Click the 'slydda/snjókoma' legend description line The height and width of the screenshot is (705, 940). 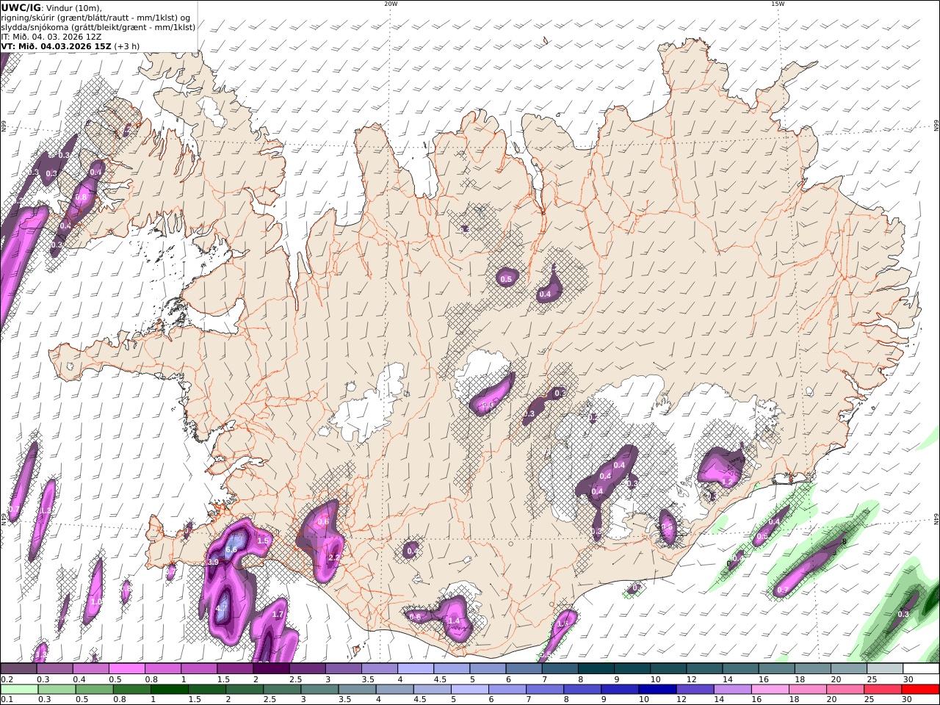[x=98, y=27]
